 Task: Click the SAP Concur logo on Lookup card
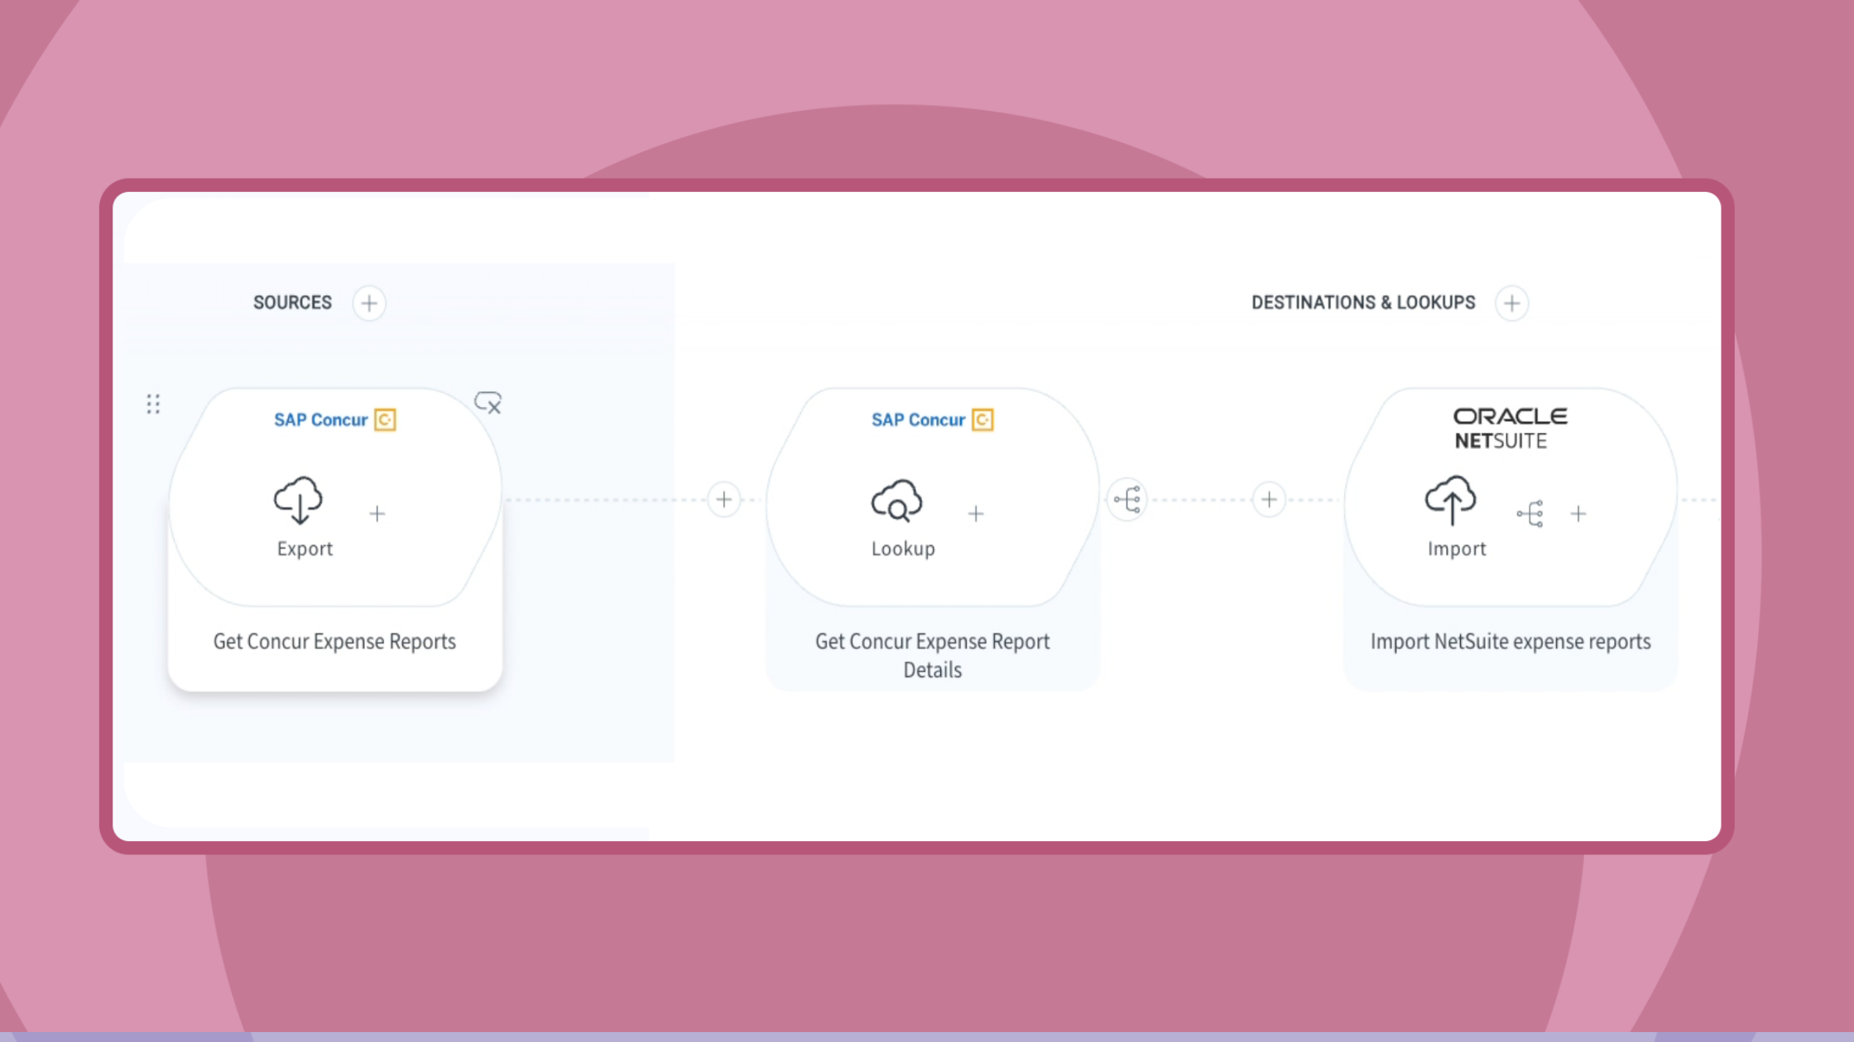point(933,420)
